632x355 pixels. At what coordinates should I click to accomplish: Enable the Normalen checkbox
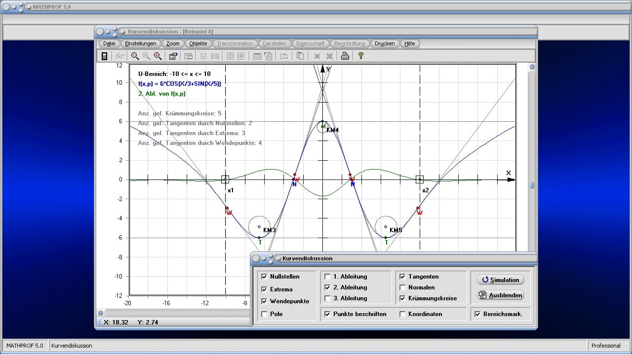coord(402,287)
